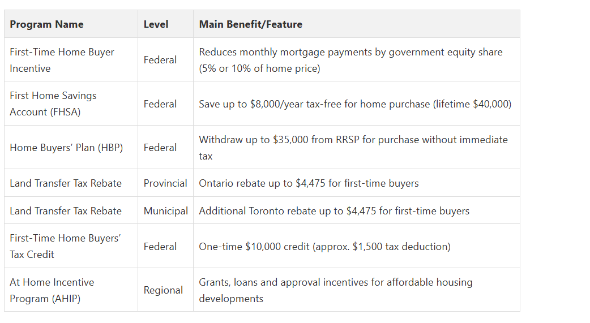590x323 pixels.
Task: Select the government equity share description
Action: click(350, 60)
